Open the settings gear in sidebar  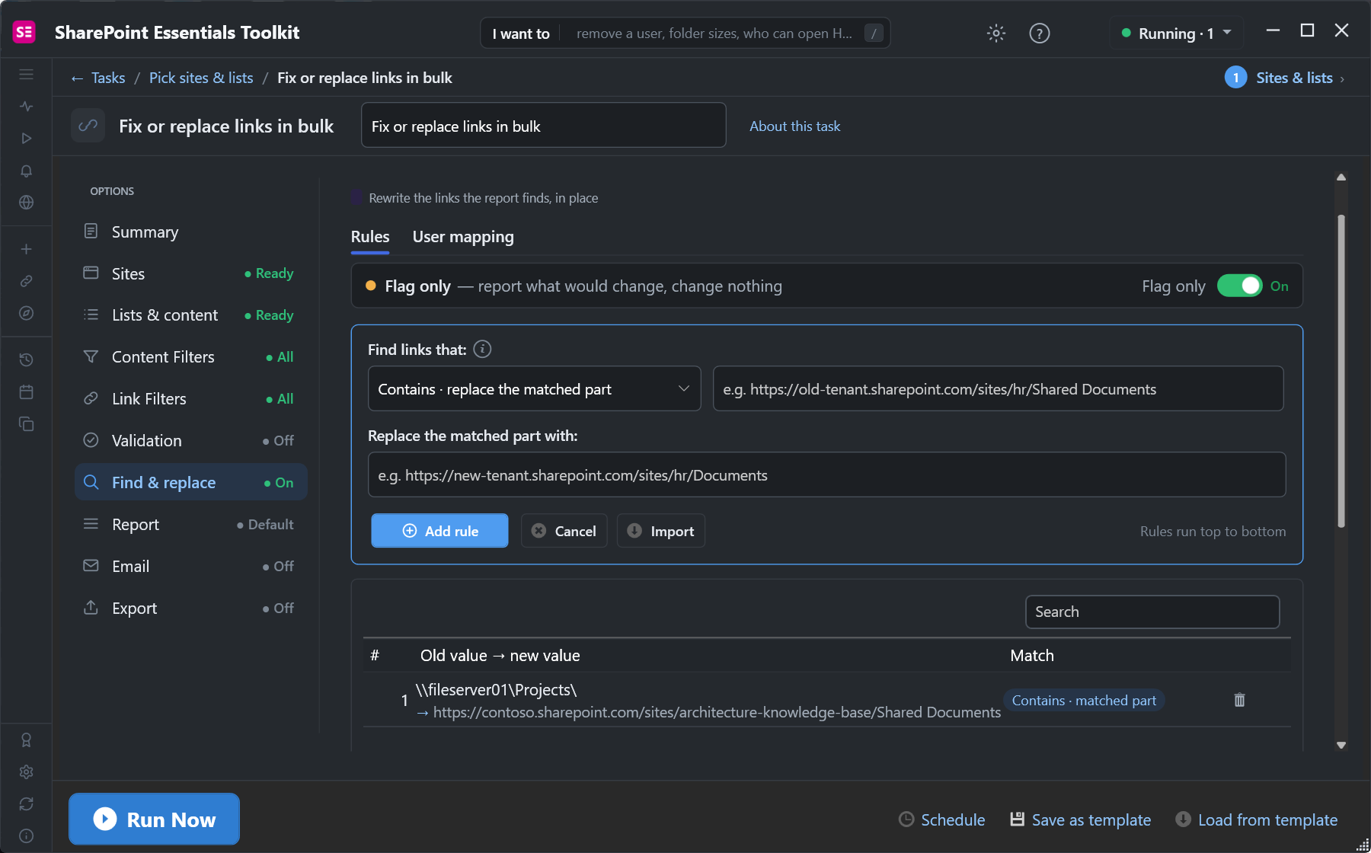(x=26, y=772)
